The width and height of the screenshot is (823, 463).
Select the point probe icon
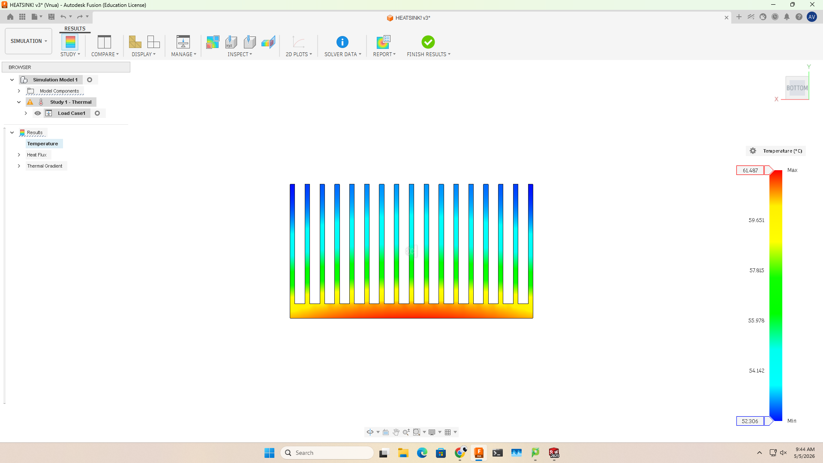click(x=249, y=42)
